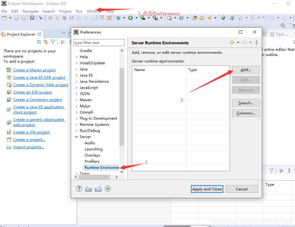Click the Oomph preference recorder icon

pyautogui.click(x=108, y=189)
